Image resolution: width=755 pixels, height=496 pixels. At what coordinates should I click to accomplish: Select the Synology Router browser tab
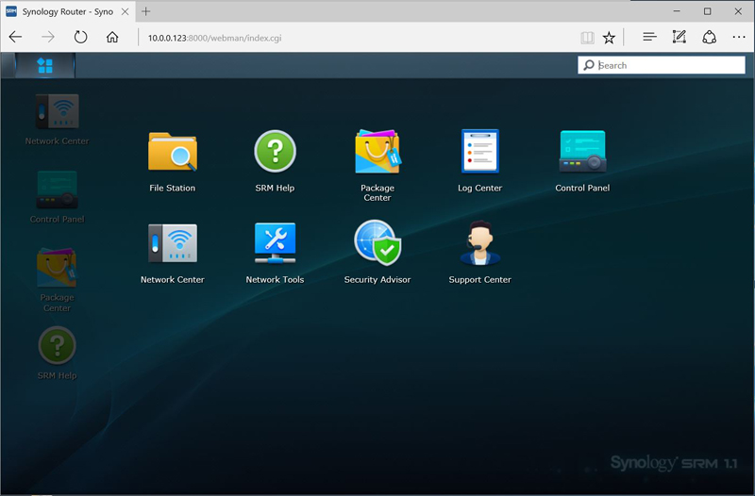click(x=67, y=11)
